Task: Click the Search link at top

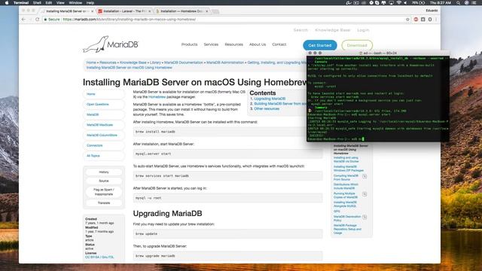Action: click(x=300, y=30)
